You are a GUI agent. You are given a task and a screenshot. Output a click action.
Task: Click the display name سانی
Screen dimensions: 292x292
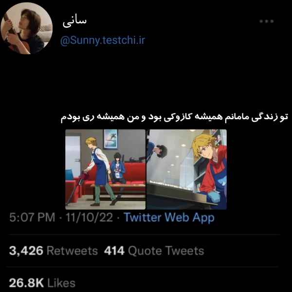pos(74,22)
